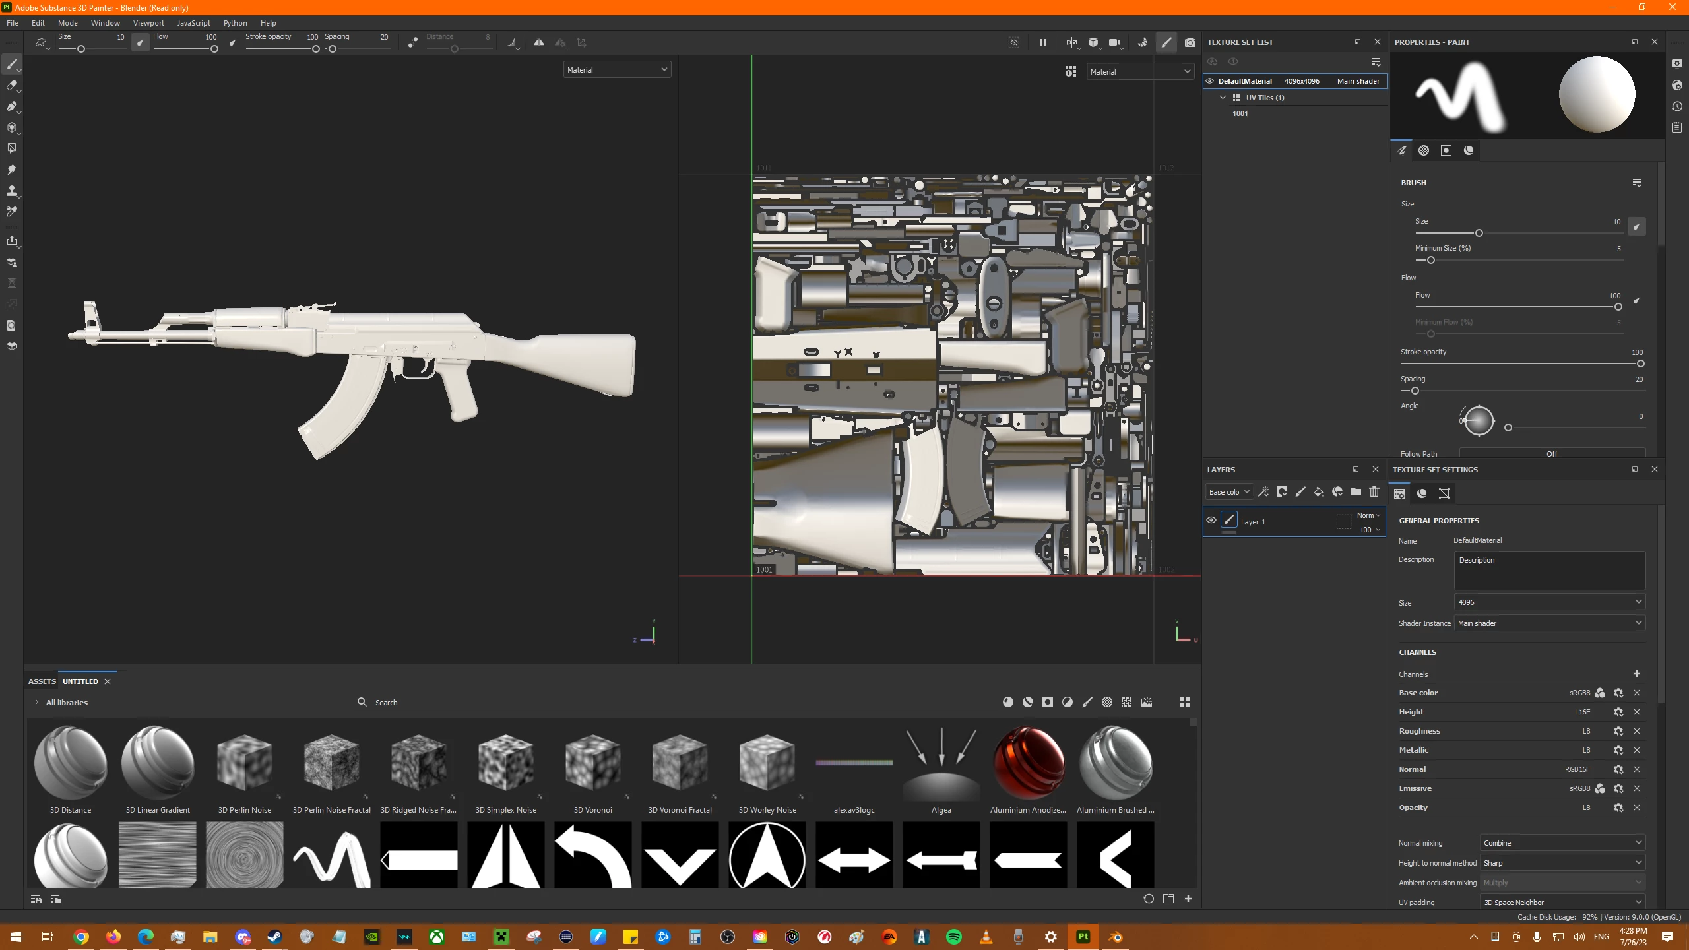Select the Polygon Fill tool
Screen dimensions: 1689x950
(x=11, y=127)
